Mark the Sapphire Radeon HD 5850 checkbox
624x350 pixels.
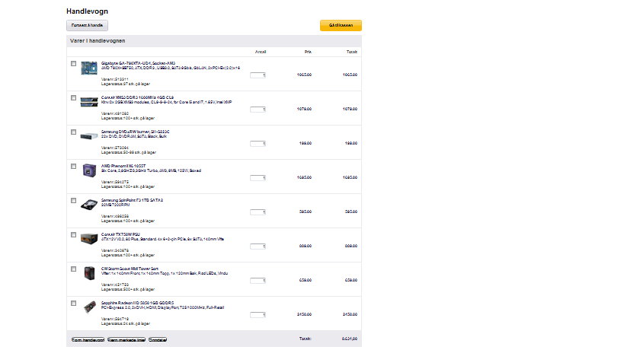pos(73,304)
